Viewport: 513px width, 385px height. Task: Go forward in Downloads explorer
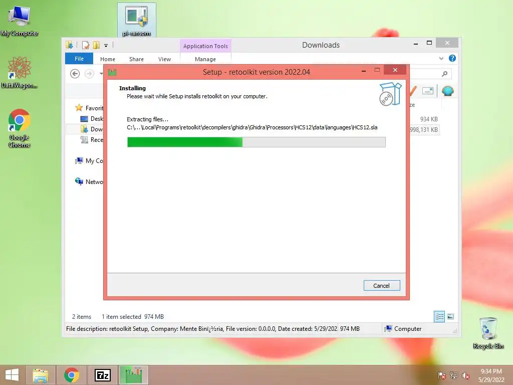89,74
